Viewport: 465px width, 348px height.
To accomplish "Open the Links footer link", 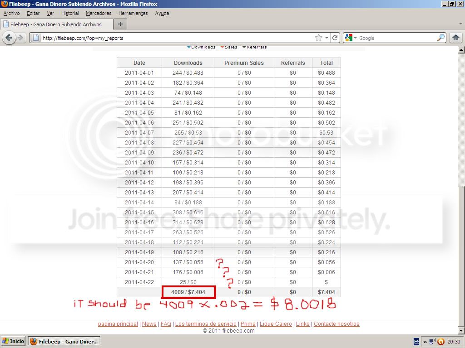I will (302, 324).
